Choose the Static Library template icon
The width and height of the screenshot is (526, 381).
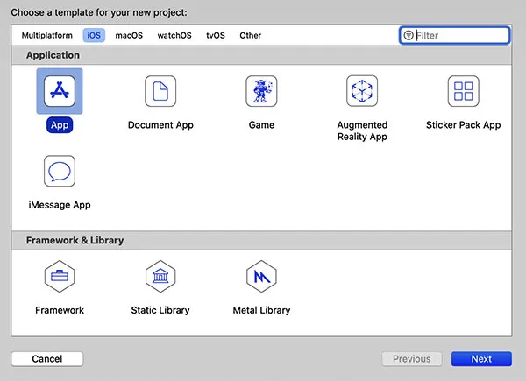click(160, 277)
